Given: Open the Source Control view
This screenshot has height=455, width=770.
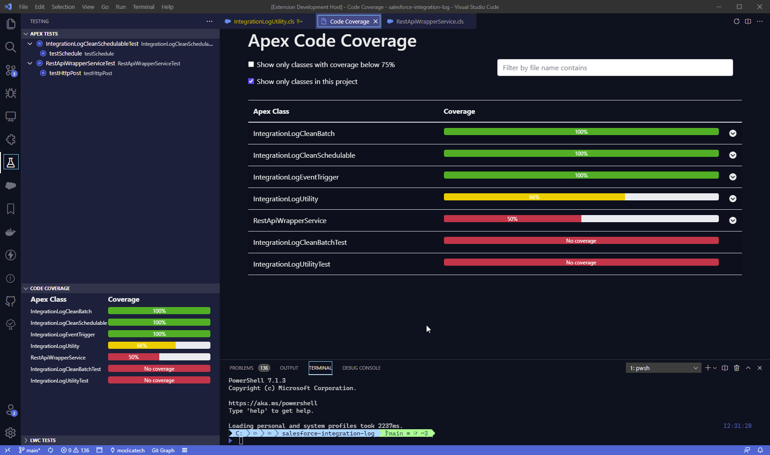Looking at the screenshot, I should [x=11, y=70].
